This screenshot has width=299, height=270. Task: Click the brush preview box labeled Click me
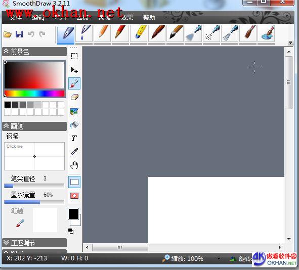tap(34, 156)
